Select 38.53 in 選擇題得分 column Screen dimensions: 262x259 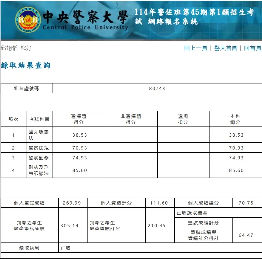click(80, 135)
